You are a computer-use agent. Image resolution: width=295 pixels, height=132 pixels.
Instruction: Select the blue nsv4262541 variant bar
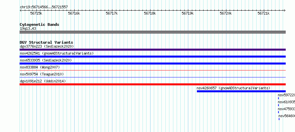(x=152, y=57)
